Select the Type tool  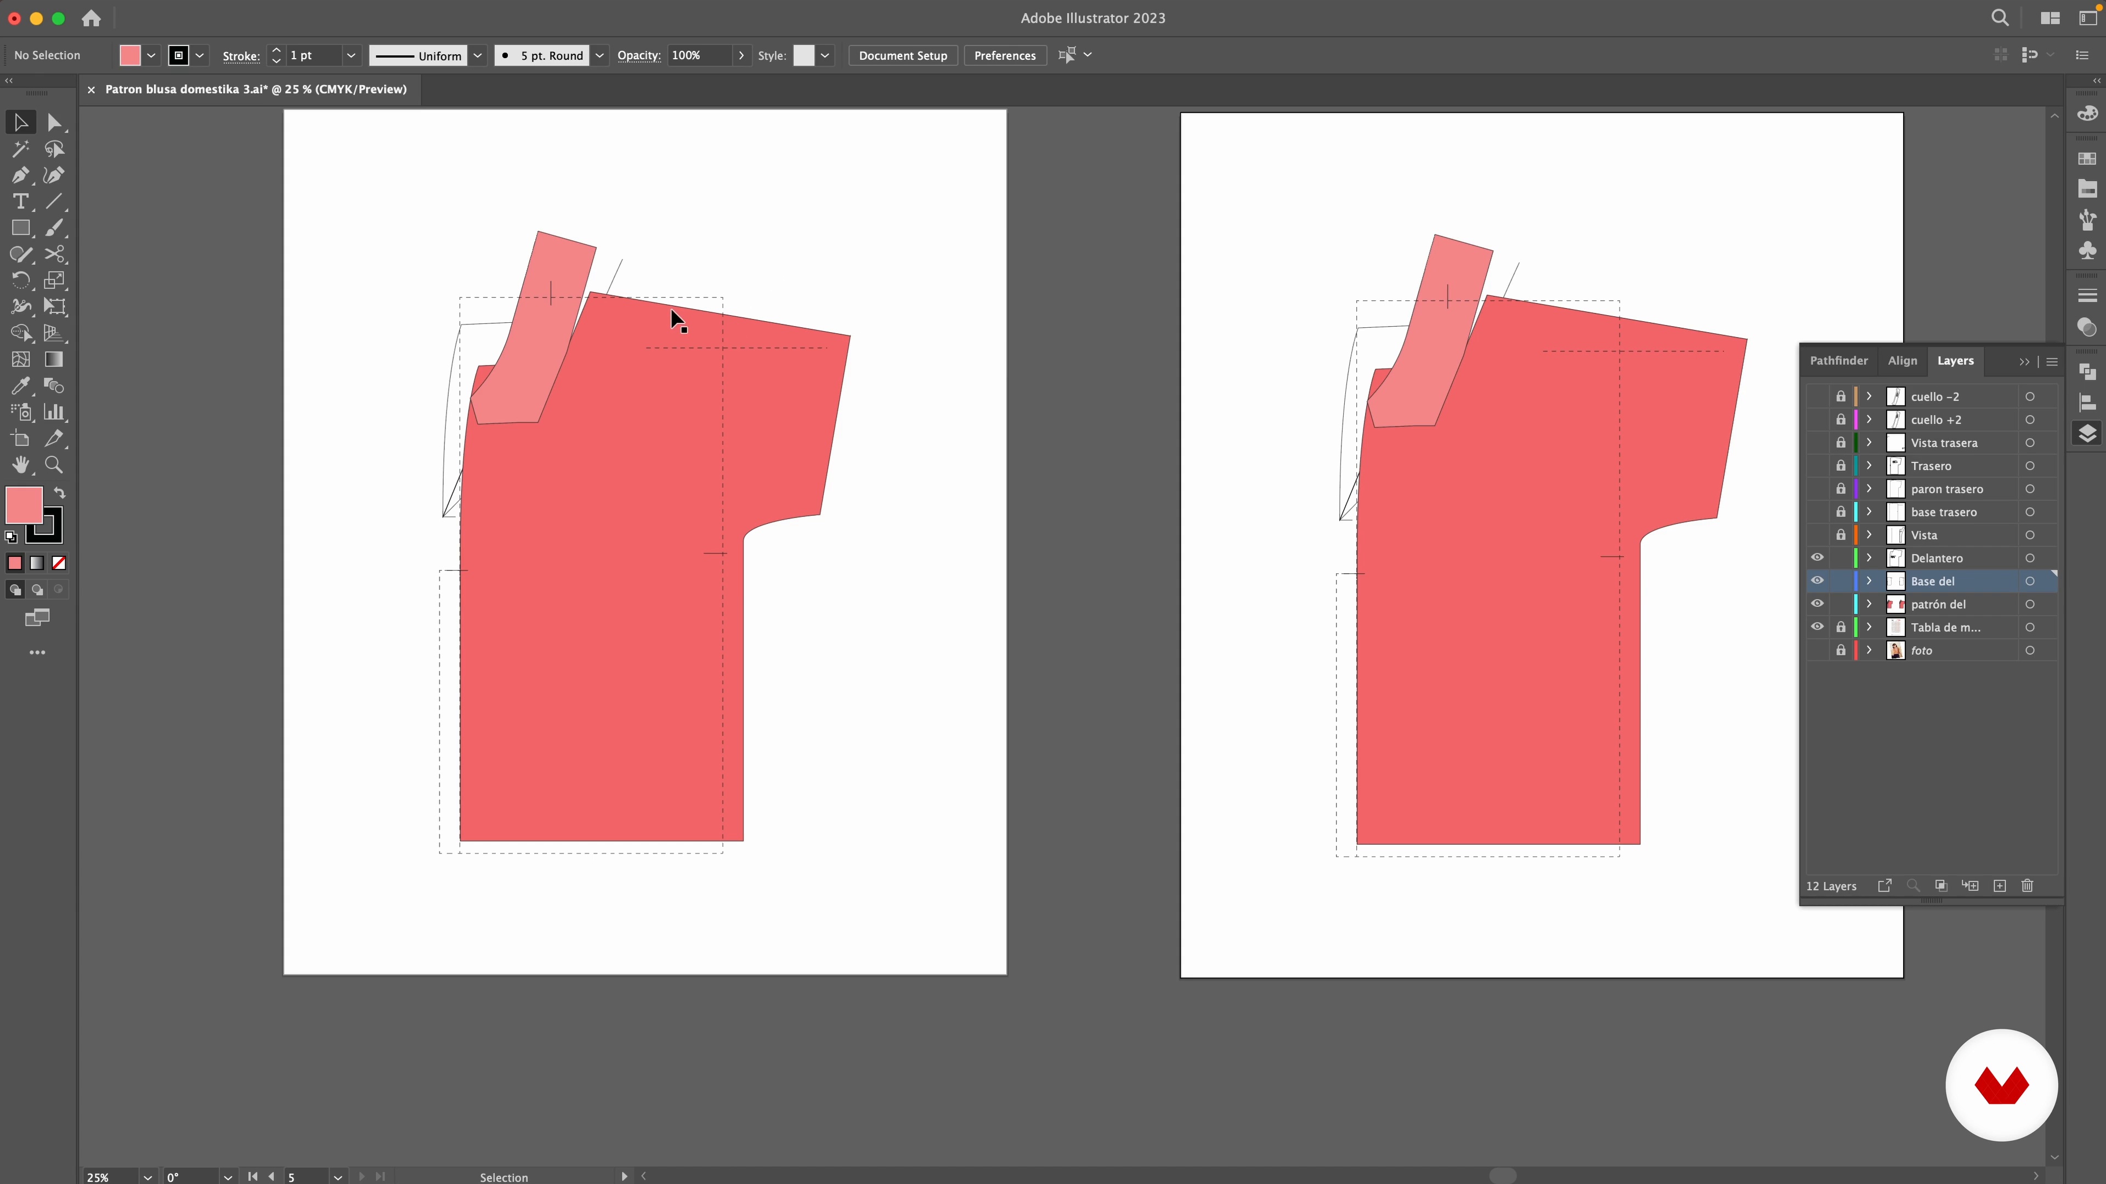point(20,201)
